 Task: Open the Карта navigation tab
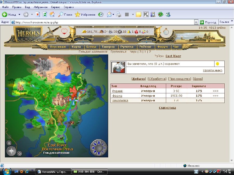76,47
